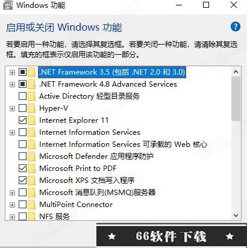
Task: Expand the .NET Framework 3.5 tree node
Action: [12, 72]
